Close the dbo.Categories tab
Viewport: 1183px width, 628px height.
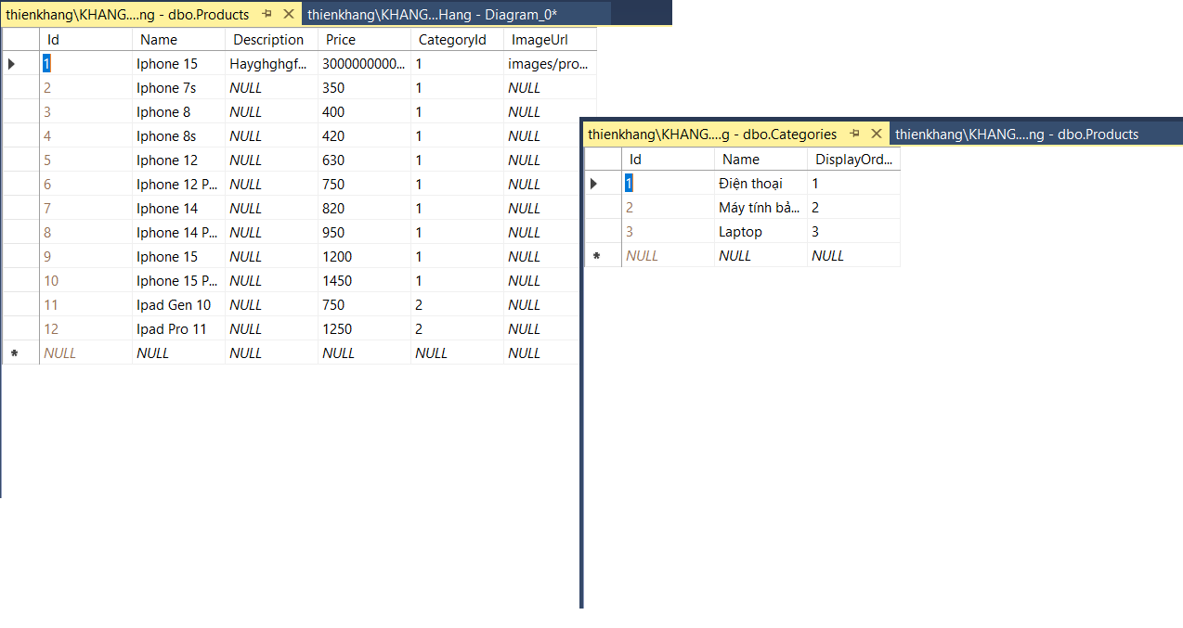pyautogui.click(x=876, y=134)
